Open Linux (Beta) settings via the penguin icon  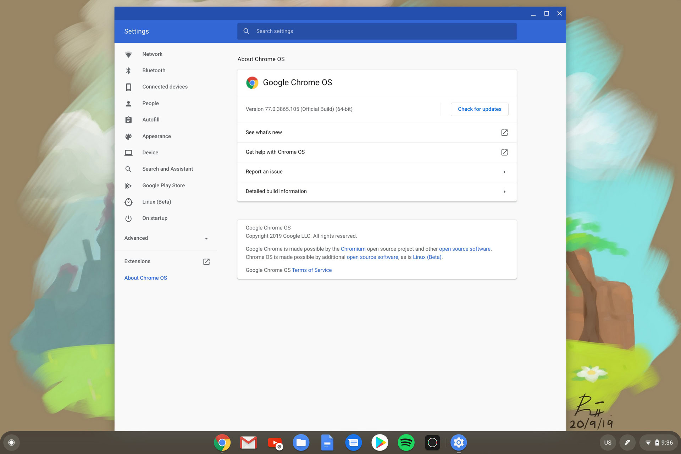[128, 202]
